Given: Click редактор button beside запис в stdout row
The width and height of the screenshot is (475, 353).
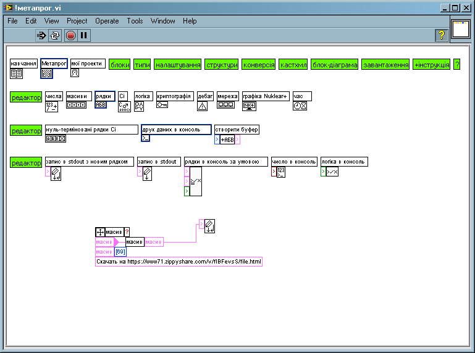Looking at the screenshot, I should (26, 162).
